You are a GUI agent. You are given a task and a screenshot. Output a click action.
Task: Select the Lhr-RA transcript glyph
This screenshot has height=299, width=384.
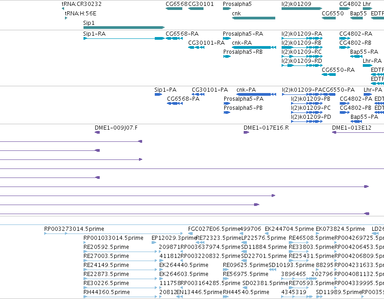click(367, 65)
